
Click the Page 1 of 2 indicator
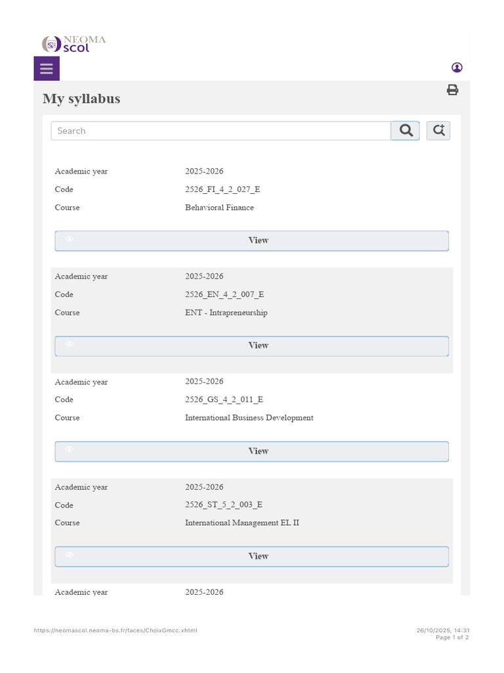coord(452,638)
